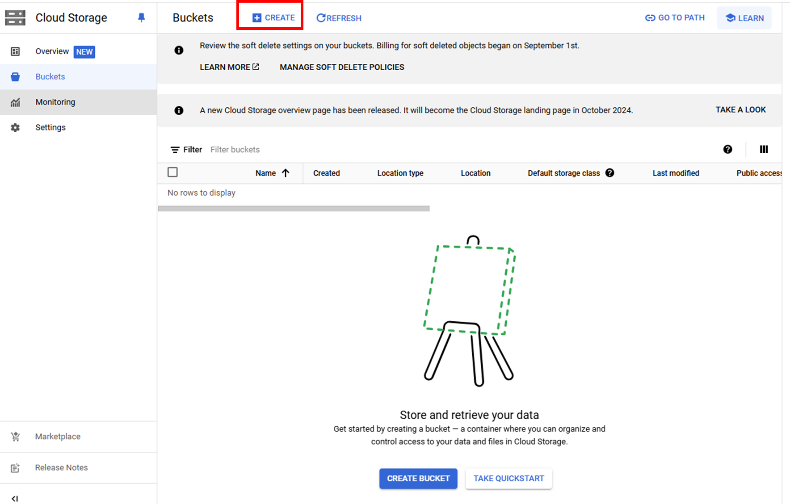This screenshot has width=790, height=504.
Task: Click the Name sort ascending arrow
Action: [x=286, y=173]
